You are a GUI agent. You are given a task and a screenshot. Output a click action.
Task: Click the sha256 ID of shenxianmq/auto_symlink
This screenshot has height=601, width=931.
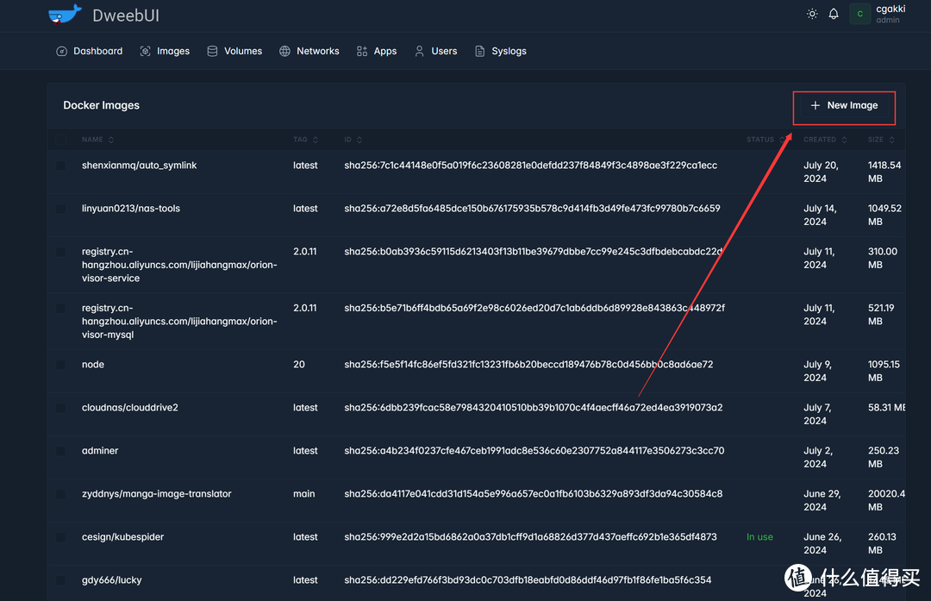pos(530,165)
